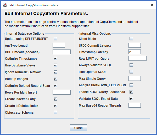Close the dialog with the X button
This screenshot has width=157, height=135.
(152, 5)
